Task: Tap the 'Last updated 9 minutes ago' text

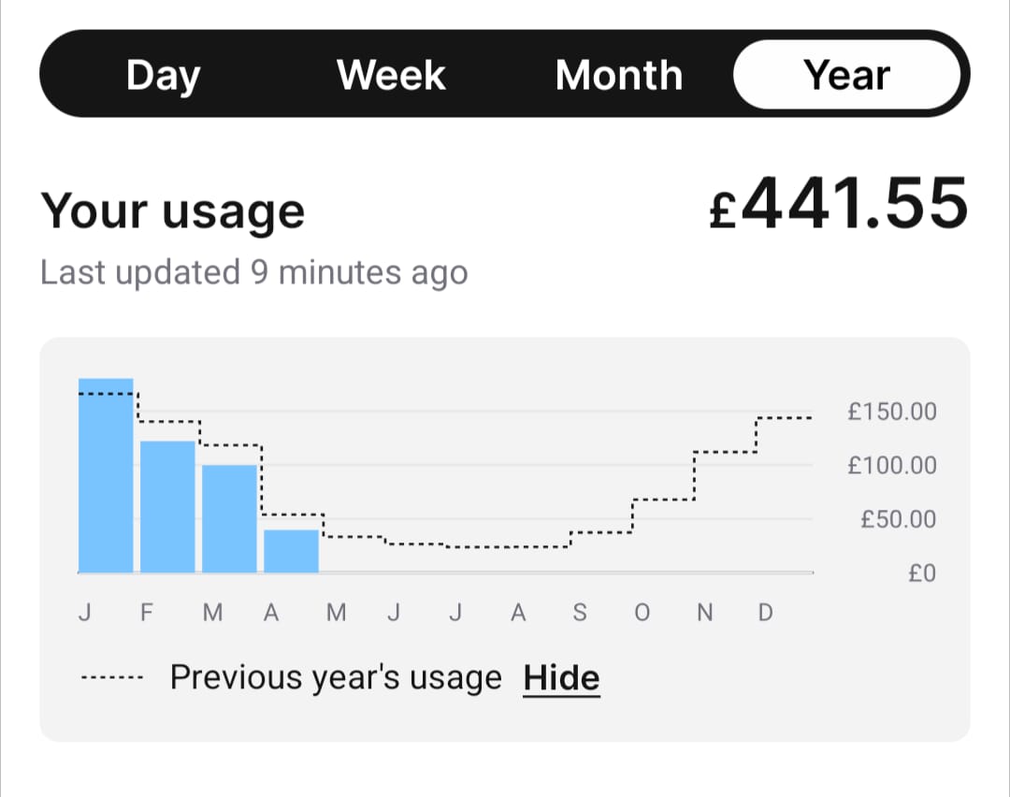Action: tap(253, 273)
